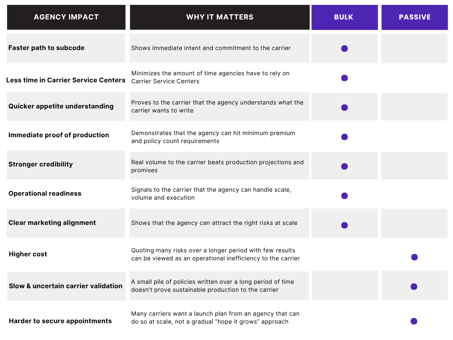Select the WHY IT MATTERS header

[219, 17]
